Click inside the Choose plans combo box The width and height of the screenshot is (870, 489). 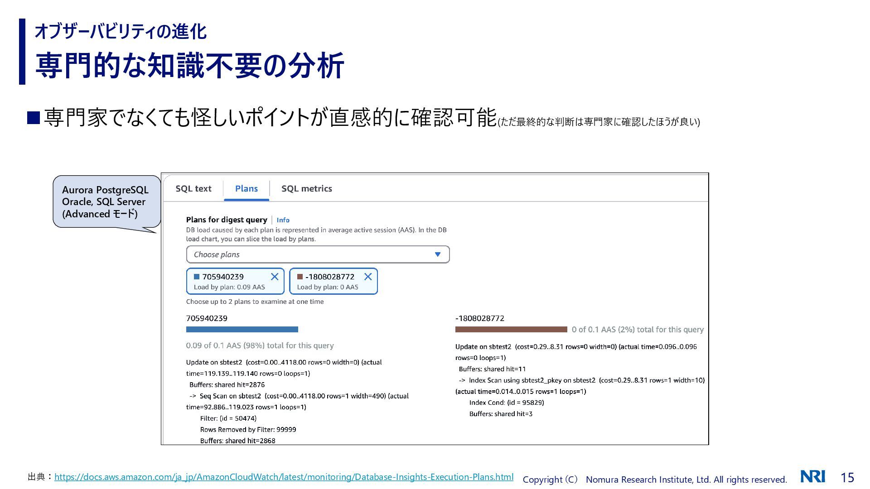click(x=308, y=254)
